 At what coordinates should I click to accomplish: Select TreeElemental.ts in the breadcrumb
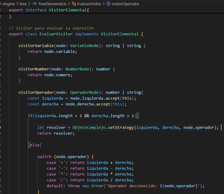coord(51,4)
